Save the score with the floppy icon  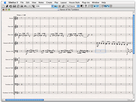(x=14, y=6)
